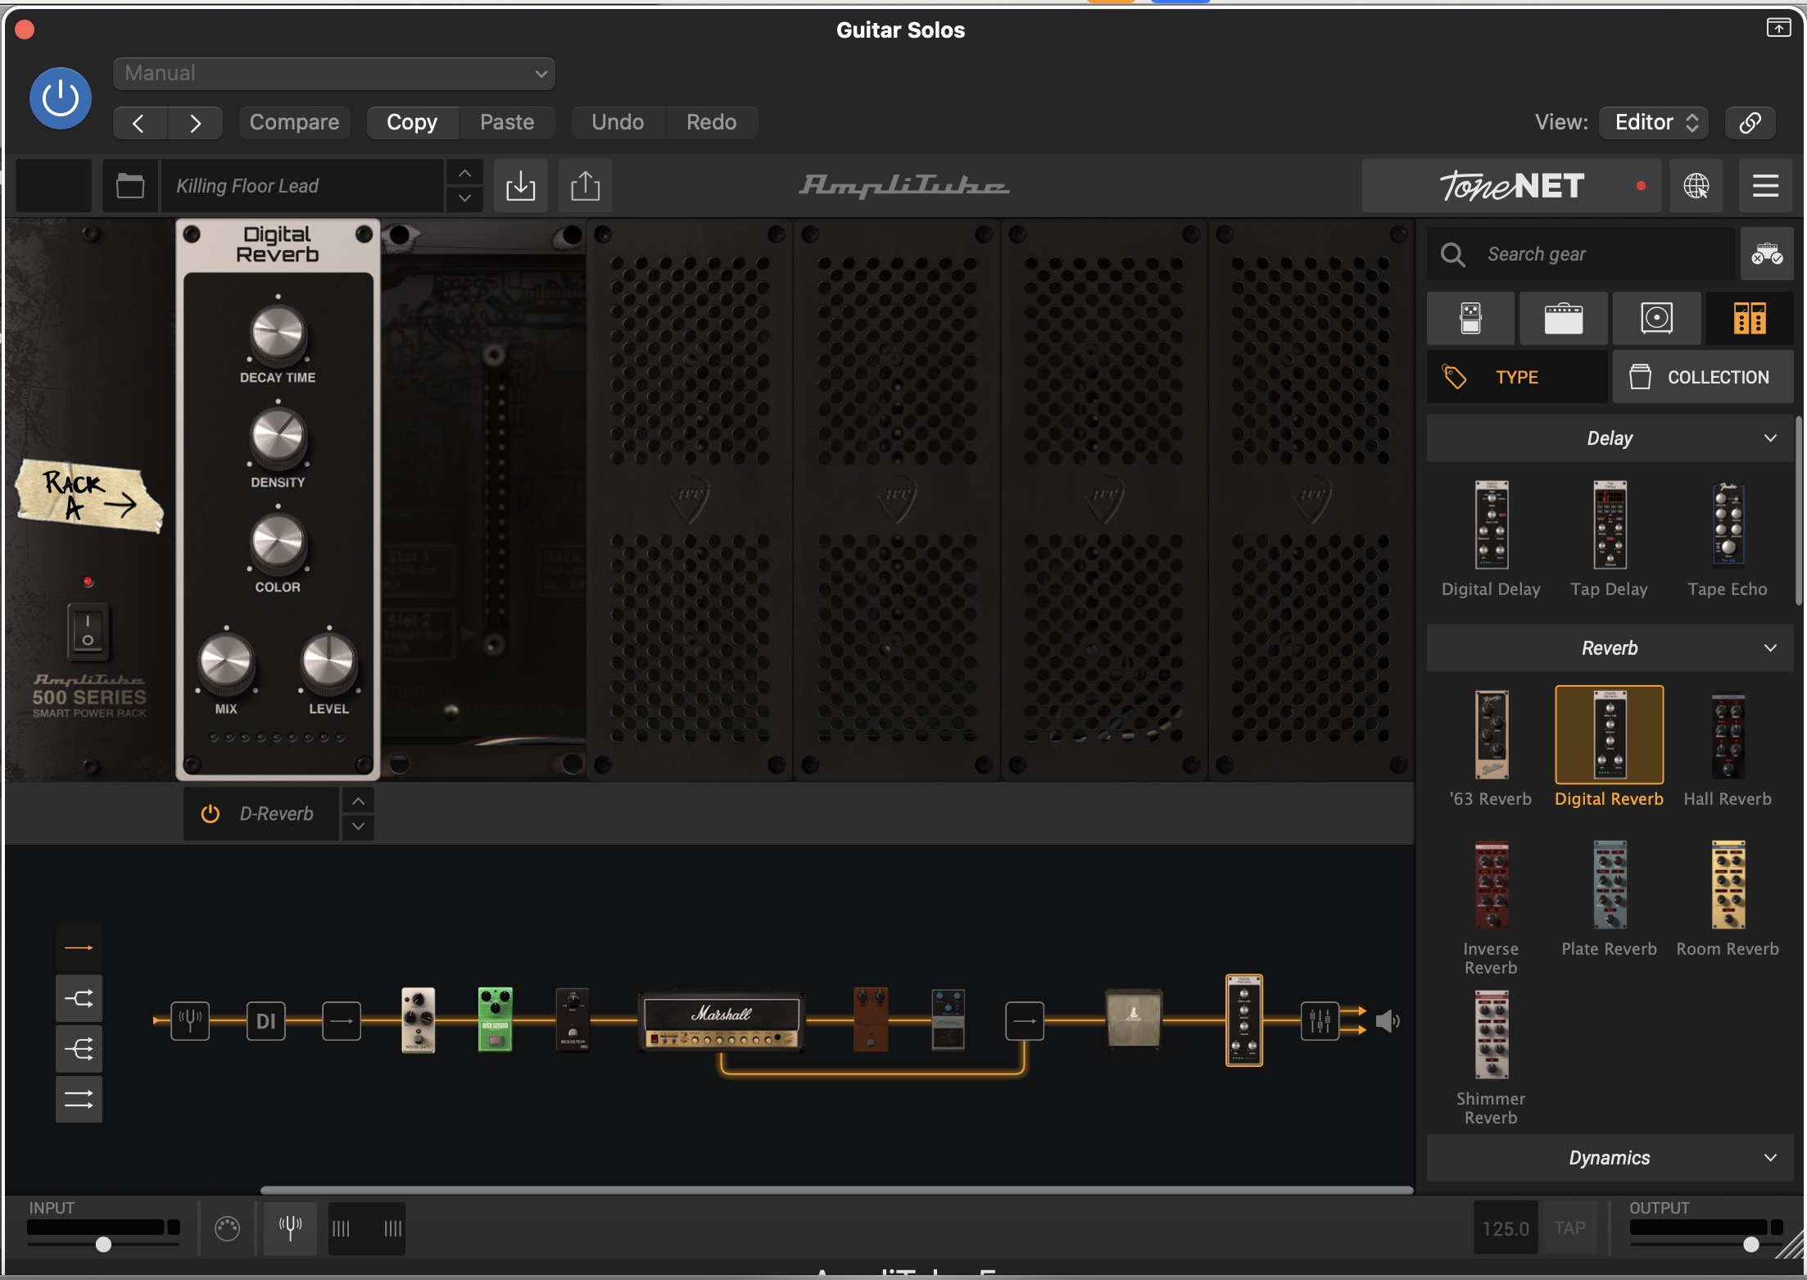
Task: Select the cabinet block in signal chain
Action: click(x=1134, y=1019)
